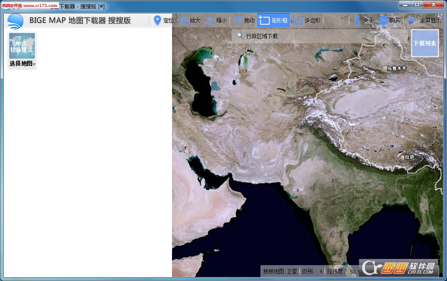Expand the 选择地图 dropdown
Viewport: 447px width, 281px height.
click(x=22, y=63)
